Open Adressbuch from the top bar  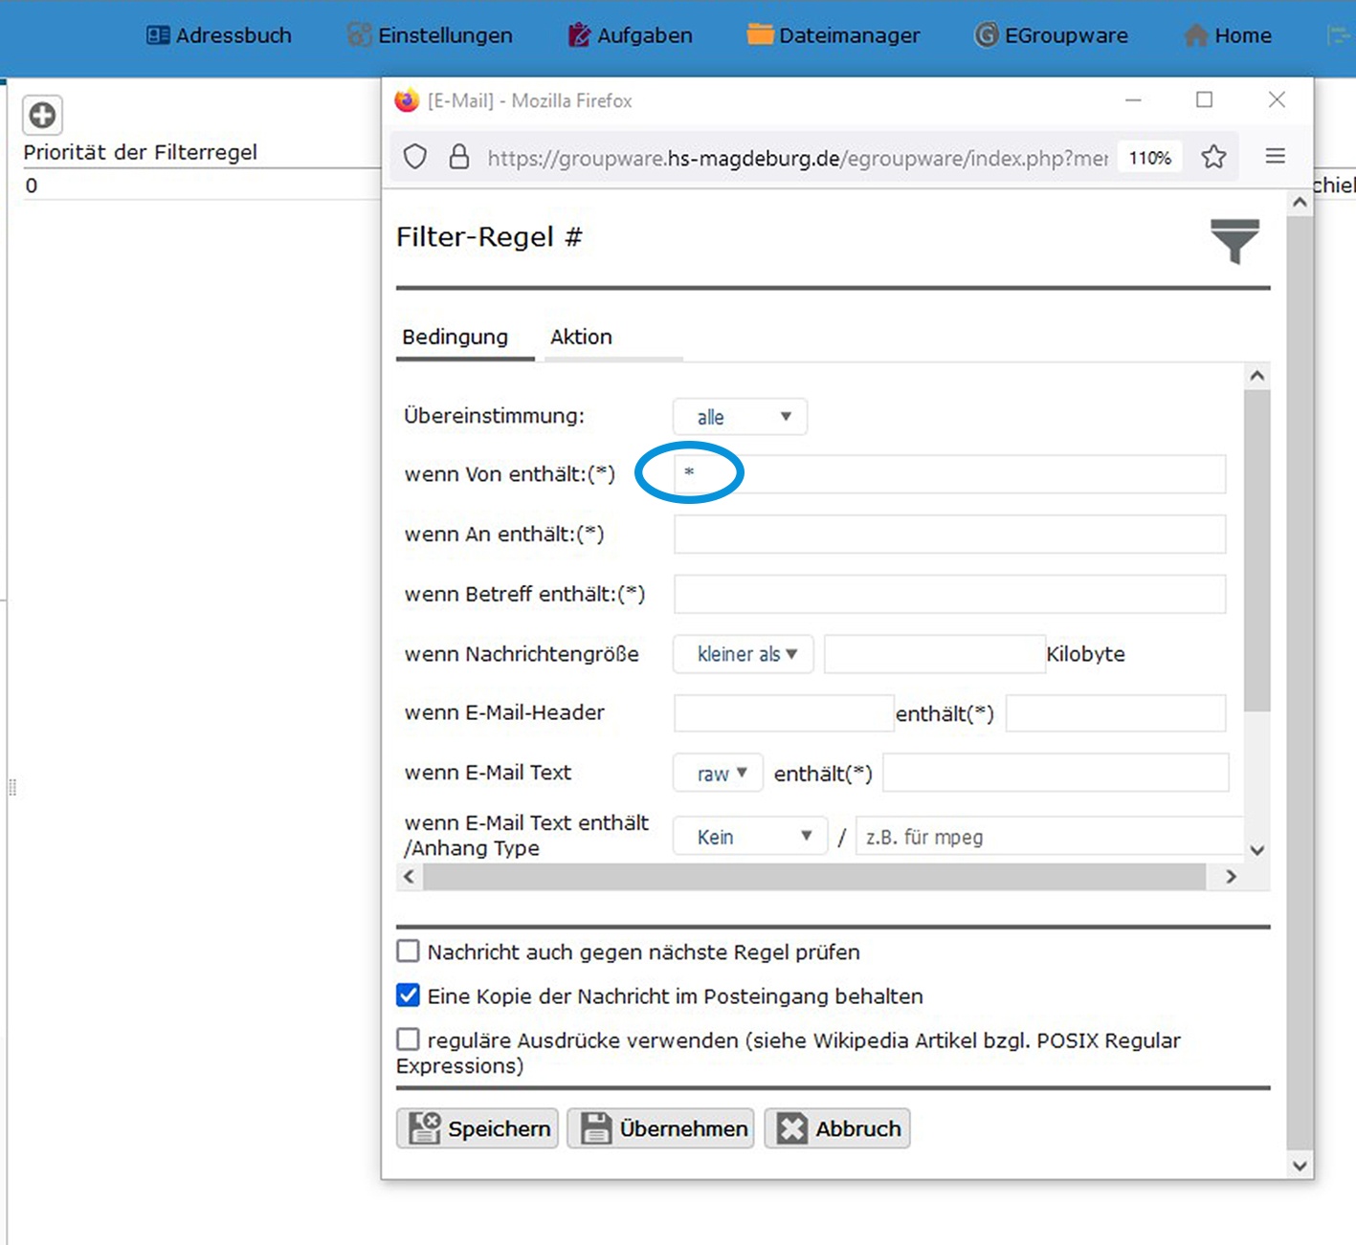[219, 35]
